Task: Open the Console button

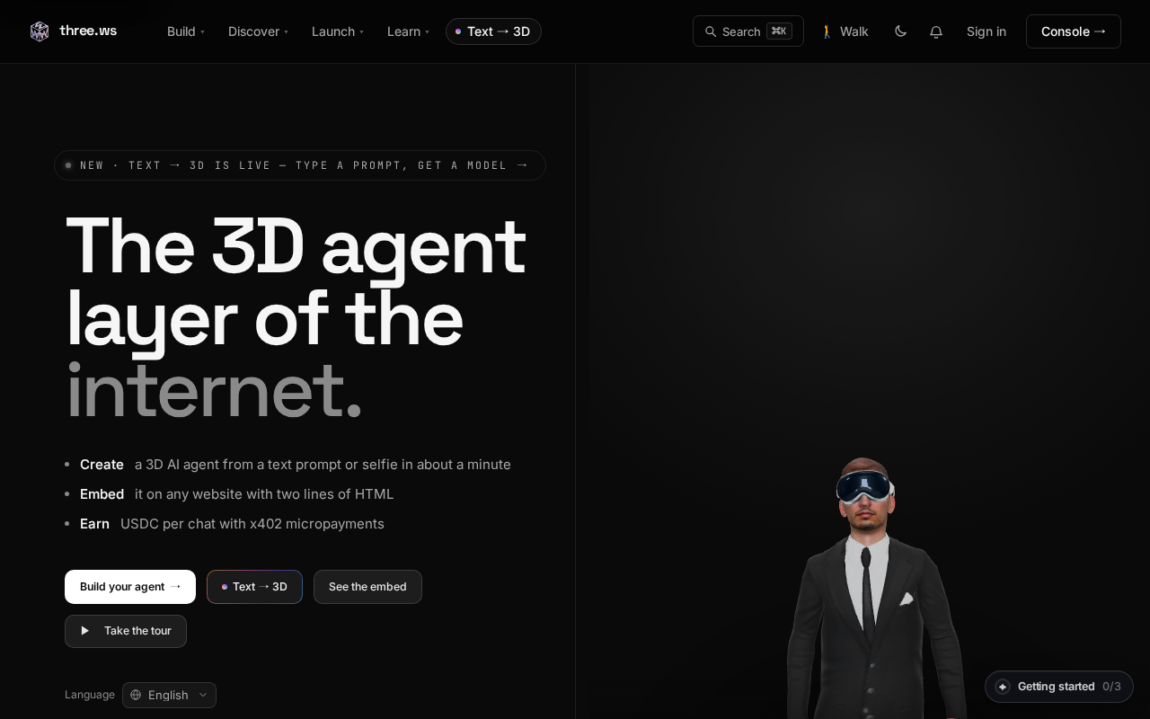Action: 1074,31
